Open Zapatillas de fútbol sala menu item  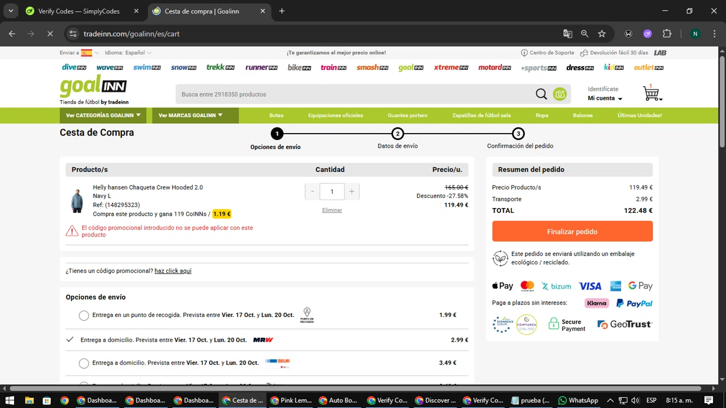click(482, 115)
